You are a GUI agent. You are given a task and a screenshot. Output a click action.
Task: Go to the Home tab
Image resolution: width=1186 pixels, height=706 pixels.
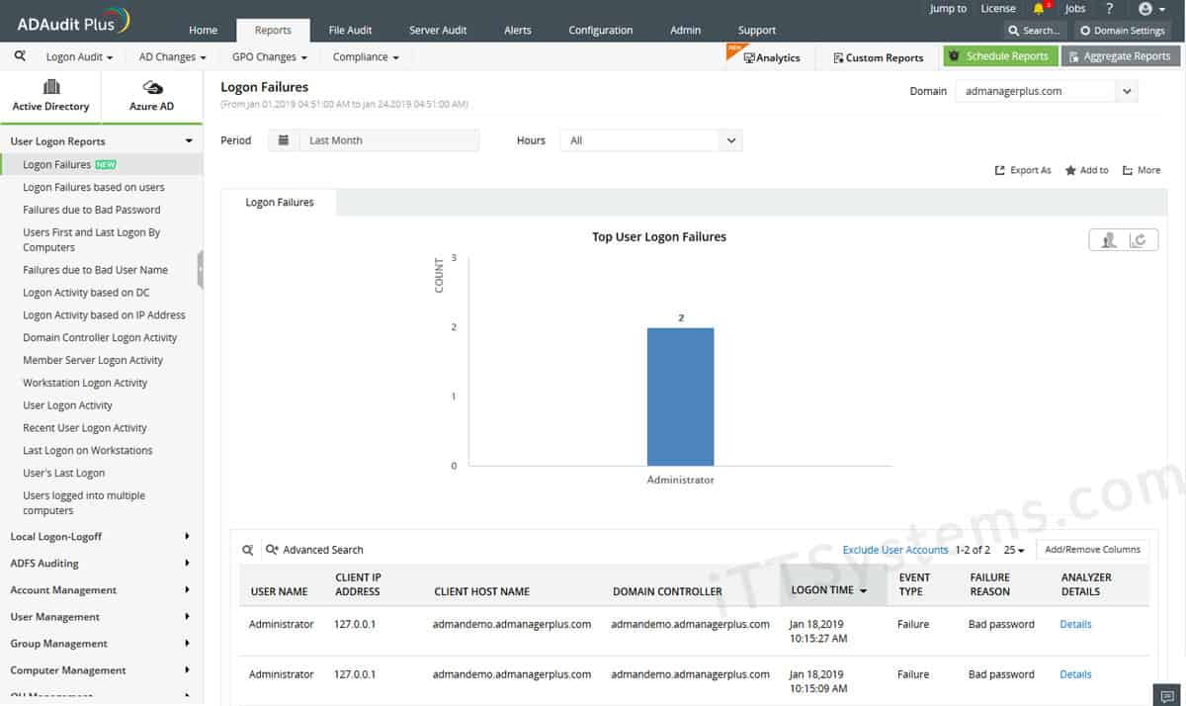tap(203, 30)
